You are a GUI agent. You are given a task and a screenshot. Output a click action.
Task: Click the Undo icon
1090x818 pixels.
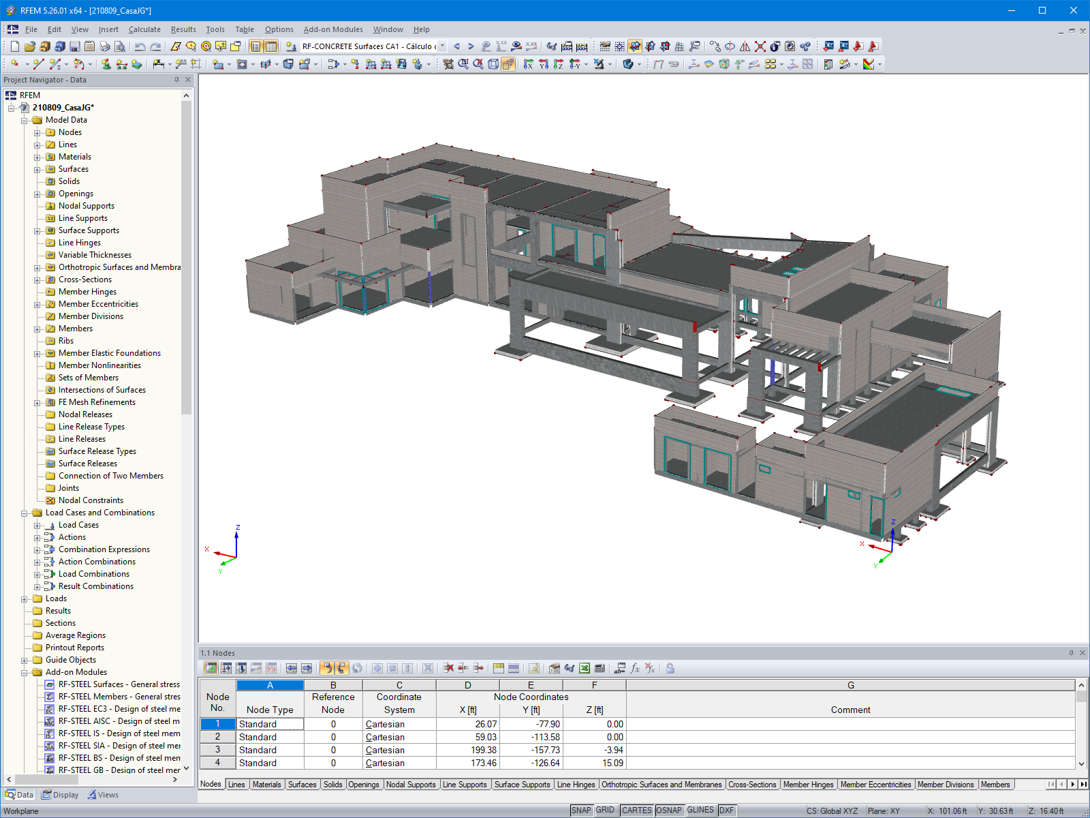coord(141,46)
